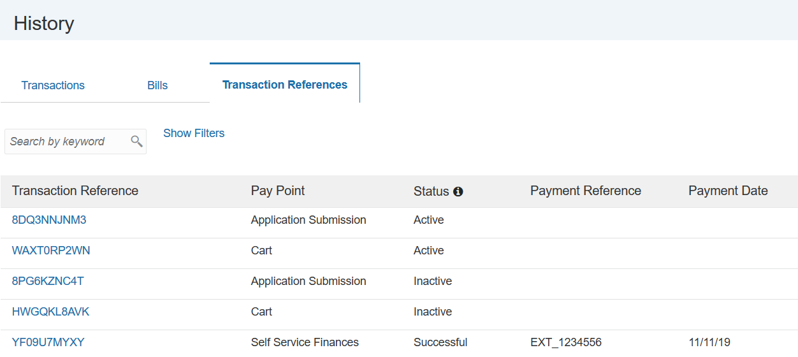Click the Self Service Finances cell
Viewport: 798px width, 357px height.
point(305,342)
